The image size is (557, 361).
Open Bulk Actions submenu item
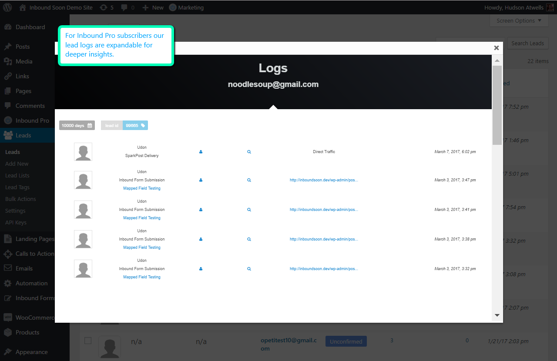click(x=20, y=199)
